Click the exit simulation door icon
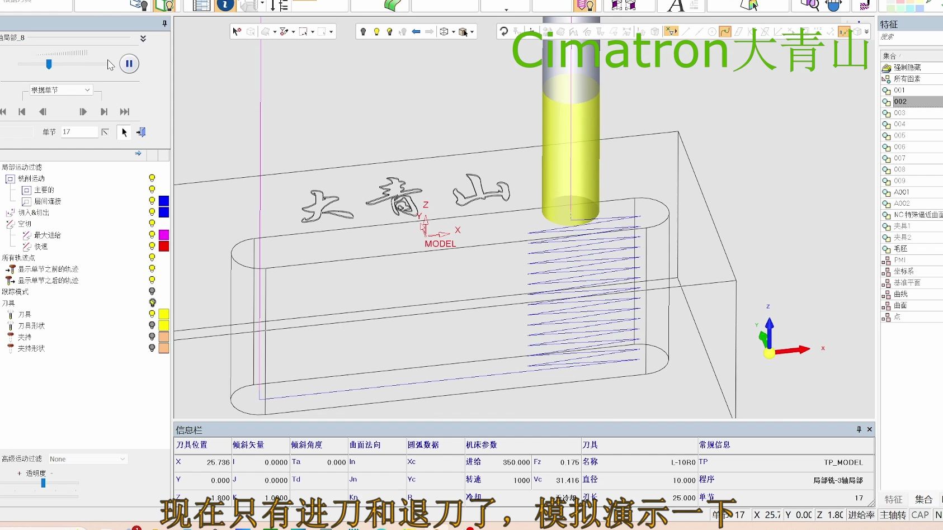The width and height of the screenshot is (943, 530). (x=141, y=132)
